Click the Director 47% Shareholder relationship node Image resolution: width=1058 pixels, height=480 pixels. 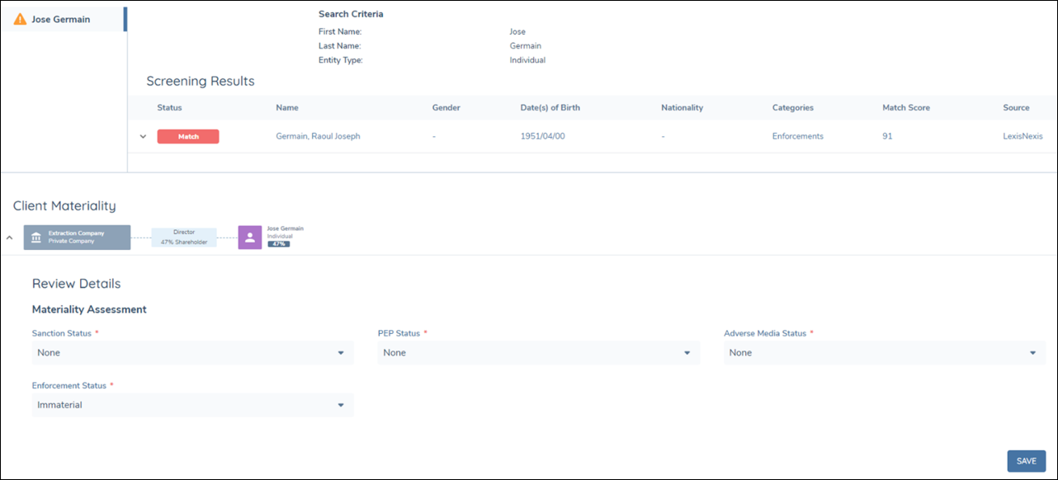tap(183, 237)
